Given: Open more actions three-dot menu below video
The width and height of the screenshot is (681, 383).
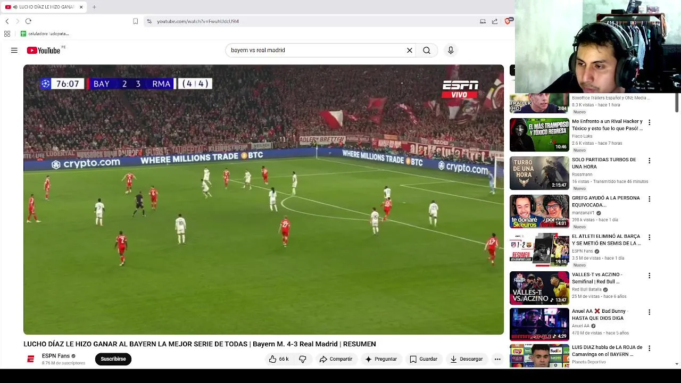Looking at the screenshot, I should tap(497, 359).
